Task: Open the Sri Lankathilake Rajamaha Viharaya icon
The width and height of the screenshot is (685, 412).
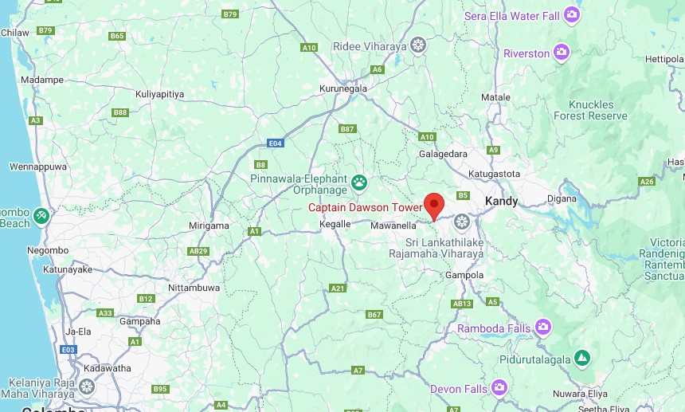Action: [x=461, y=222]
